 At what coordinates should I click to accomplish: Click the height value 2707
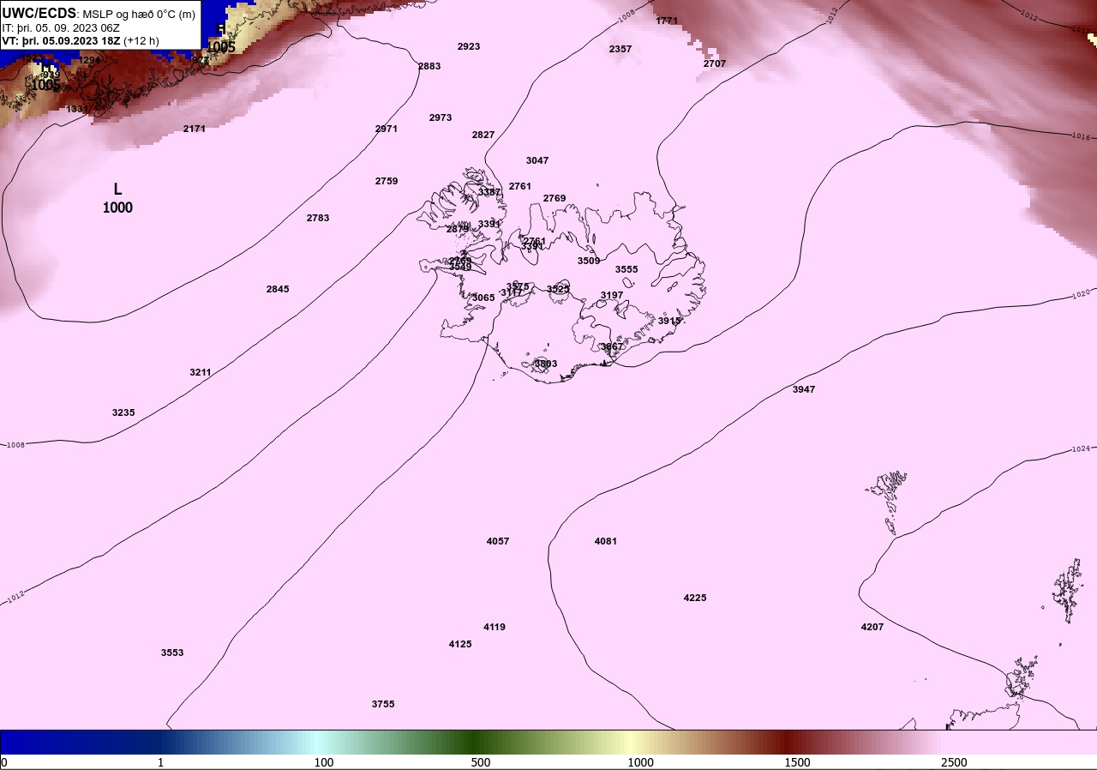715,63
